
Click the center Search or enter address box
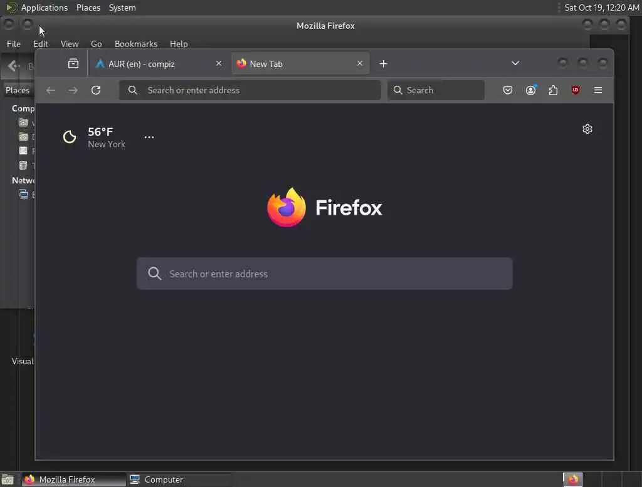pyautogui.click(x=324, y=274)
